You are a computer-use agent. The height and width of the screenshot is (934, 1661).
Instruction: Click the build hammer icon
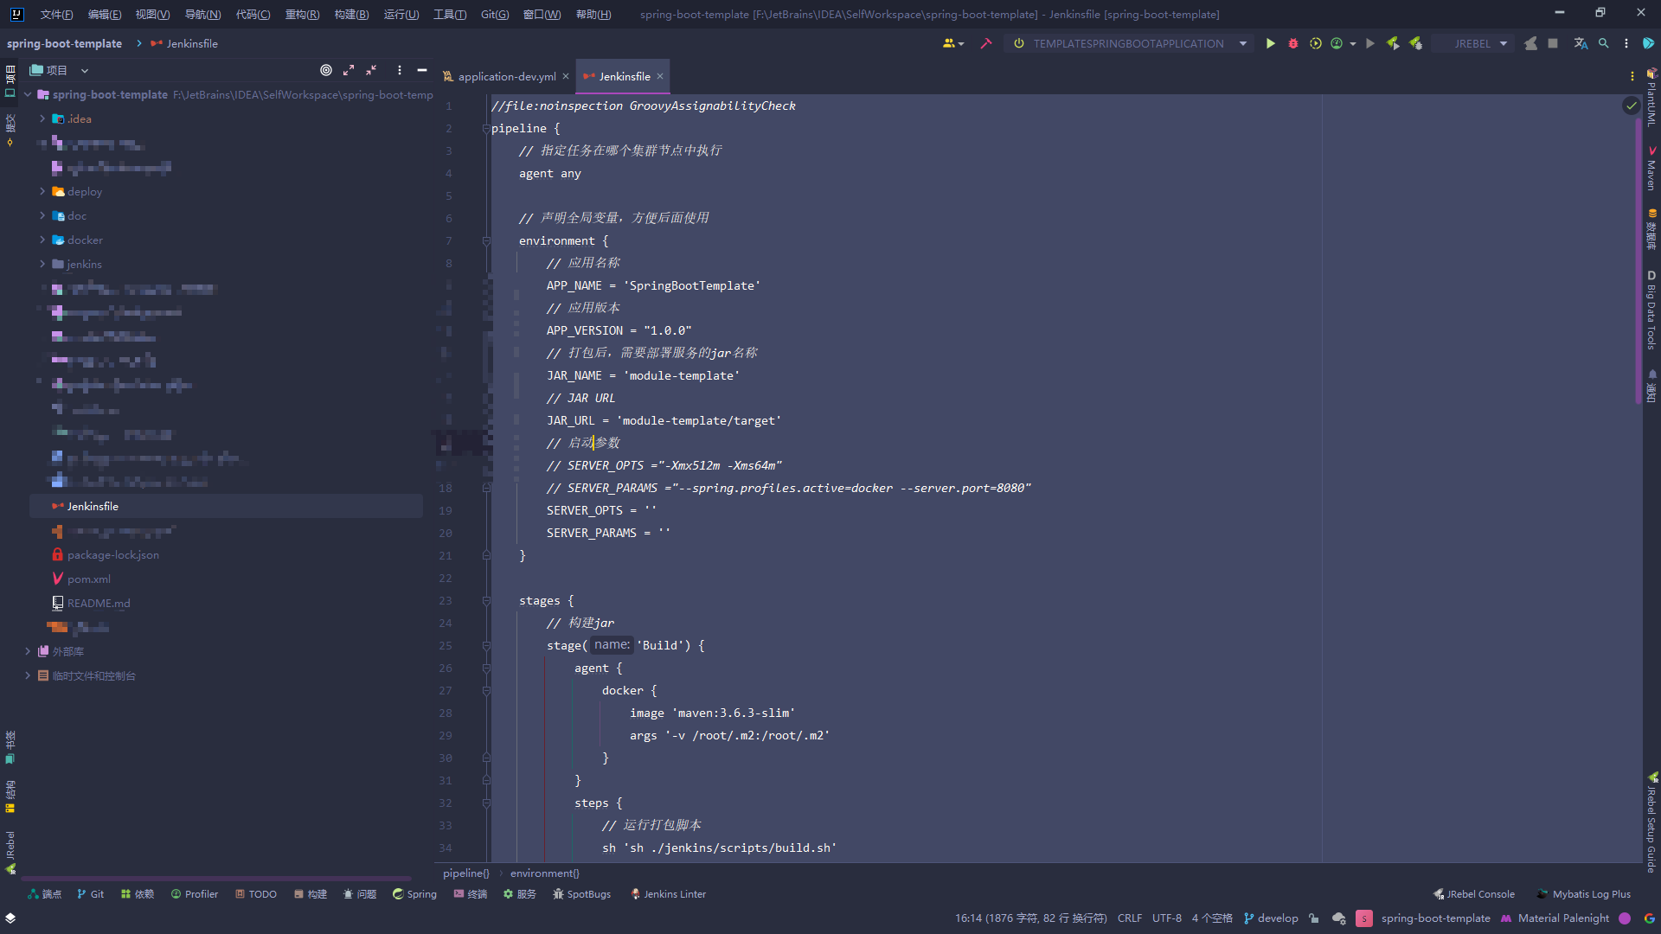pyautogui.click(x=985, y=43)
